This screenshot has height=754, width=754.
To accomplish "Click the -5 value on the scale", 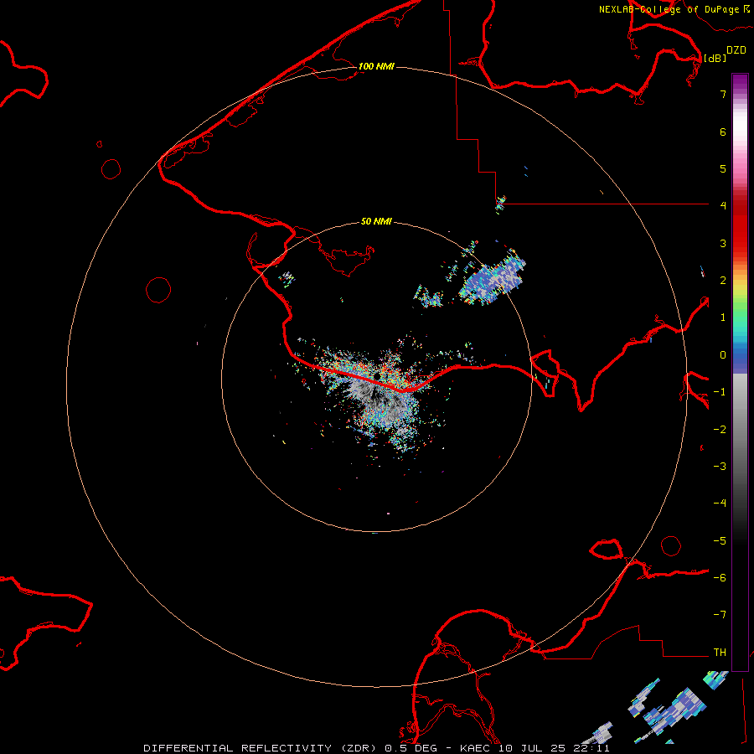I will [x=720, y=541].
